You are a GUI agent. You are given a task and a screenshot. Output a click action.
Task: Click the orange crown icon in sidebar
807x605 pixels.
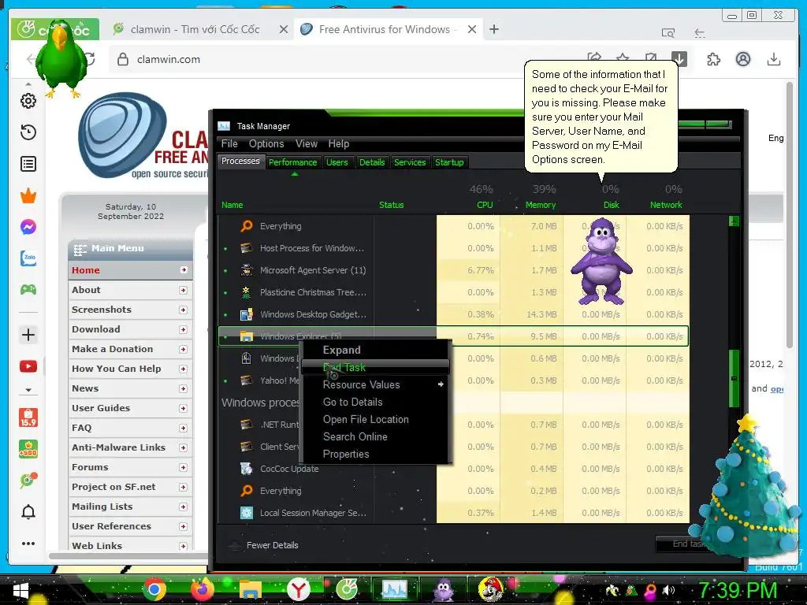28,195
